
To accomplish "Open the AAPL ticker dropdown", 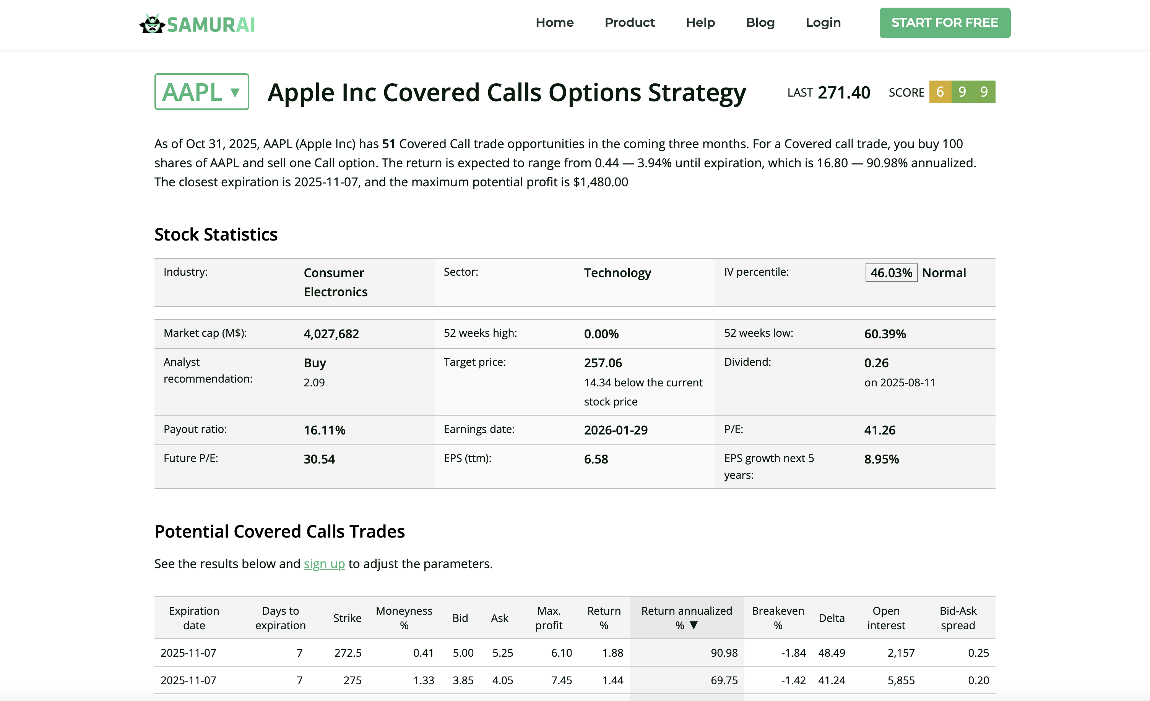I will click(x=201, y=92).
